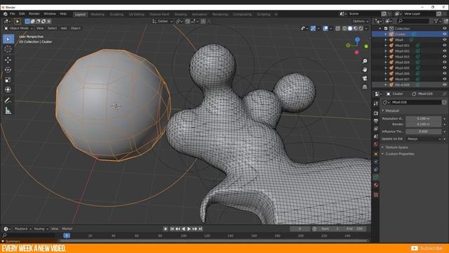Open the Scene properties tab
This screenshot has width=449, height=253.
click(x=376, y=136)
